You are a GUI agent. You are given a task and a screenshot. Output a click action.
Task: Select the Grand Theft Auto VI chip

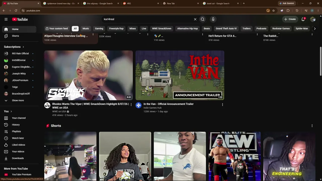226,29
